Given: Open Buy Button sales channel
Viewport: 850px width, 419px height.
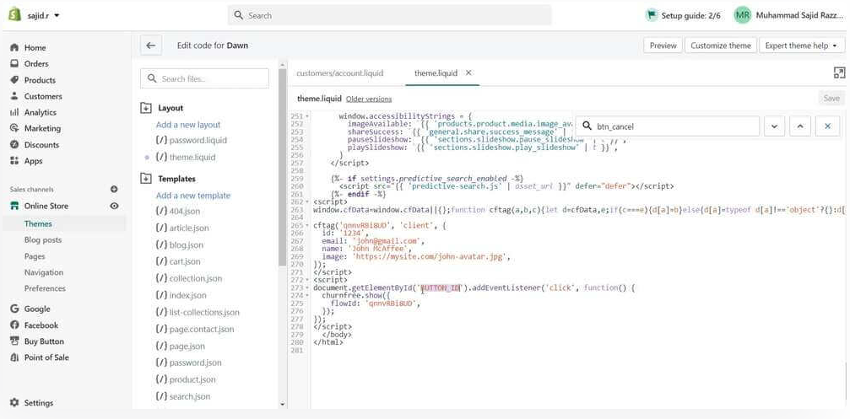Looking at the screenshot, I should [44, 341].
